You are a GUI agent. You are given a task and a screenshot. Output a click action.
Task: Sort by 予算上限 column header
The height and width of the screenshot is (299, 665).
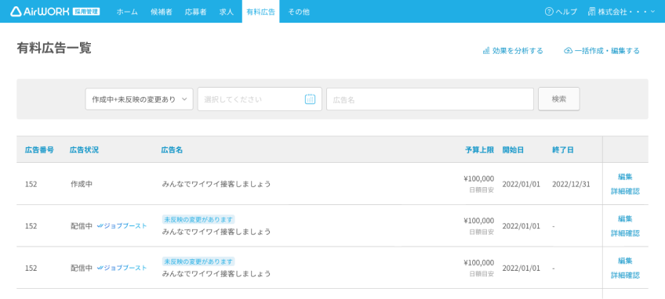[x=479, y=149]
